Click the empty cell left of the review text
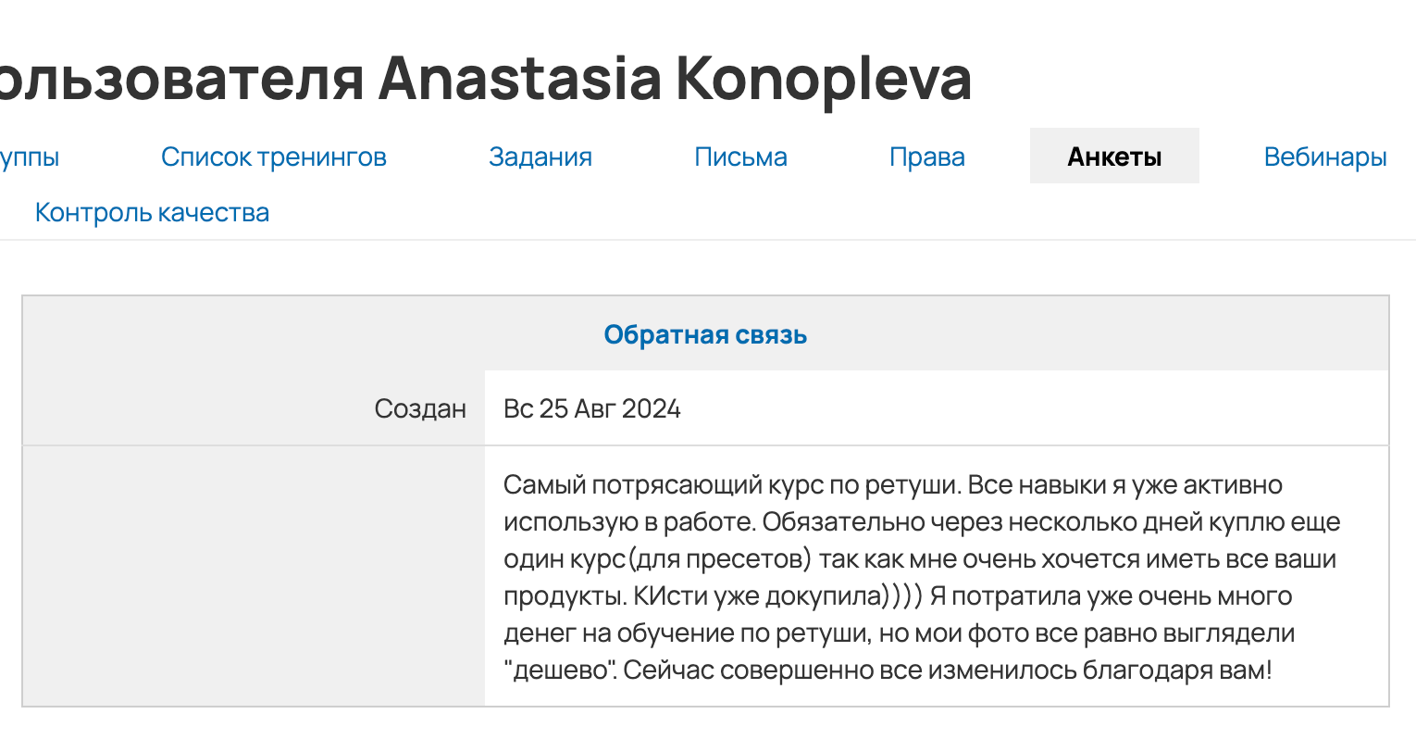This screenshot has height=739, width=1416. pyautogui.click(x=250, y=576)
